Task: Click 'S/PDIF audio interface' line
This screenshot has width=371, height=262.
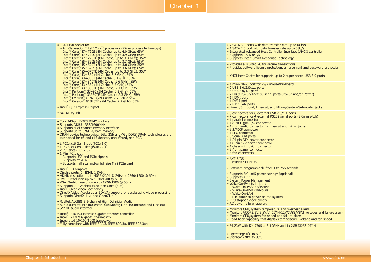Action: tap(75, 208)
